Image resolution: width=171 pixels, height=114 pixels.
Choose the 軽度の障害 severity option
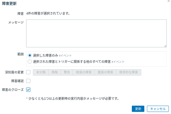click(84, 72)
